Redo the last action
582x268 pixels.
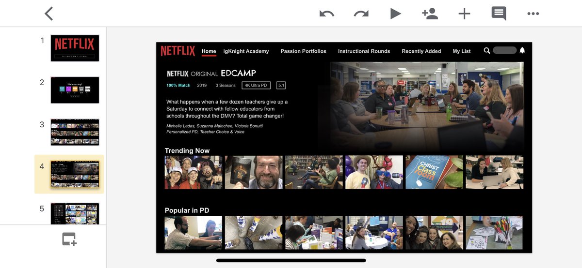tap(361, 14)
